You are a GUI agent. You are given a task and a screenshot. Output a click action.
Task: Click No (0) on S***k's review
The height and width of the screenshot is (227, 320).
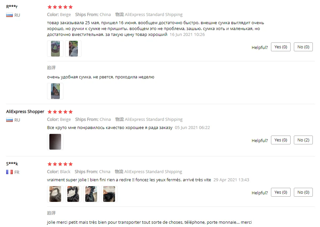point(303,192)
